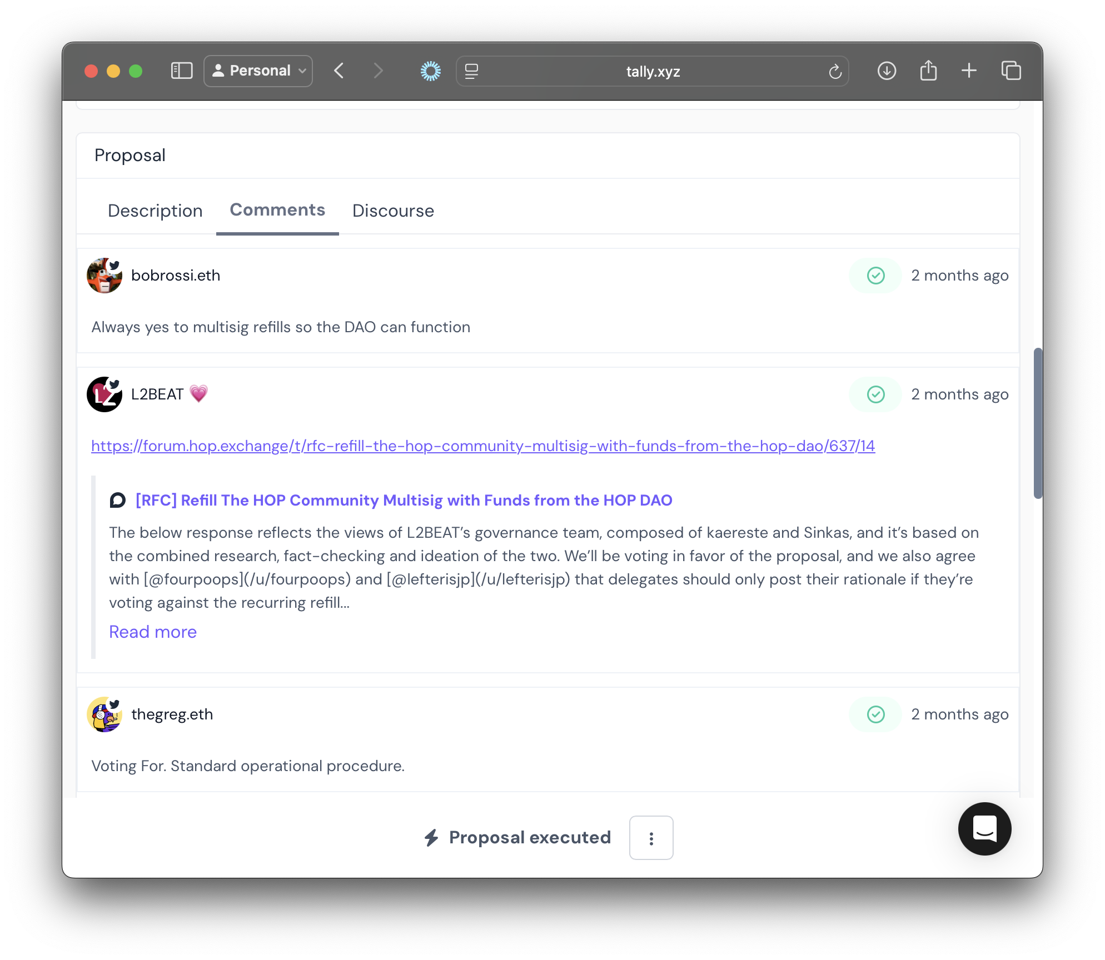Open the Discourse tab
This screenshot has width=1105, height=960.
coord(393,211)
